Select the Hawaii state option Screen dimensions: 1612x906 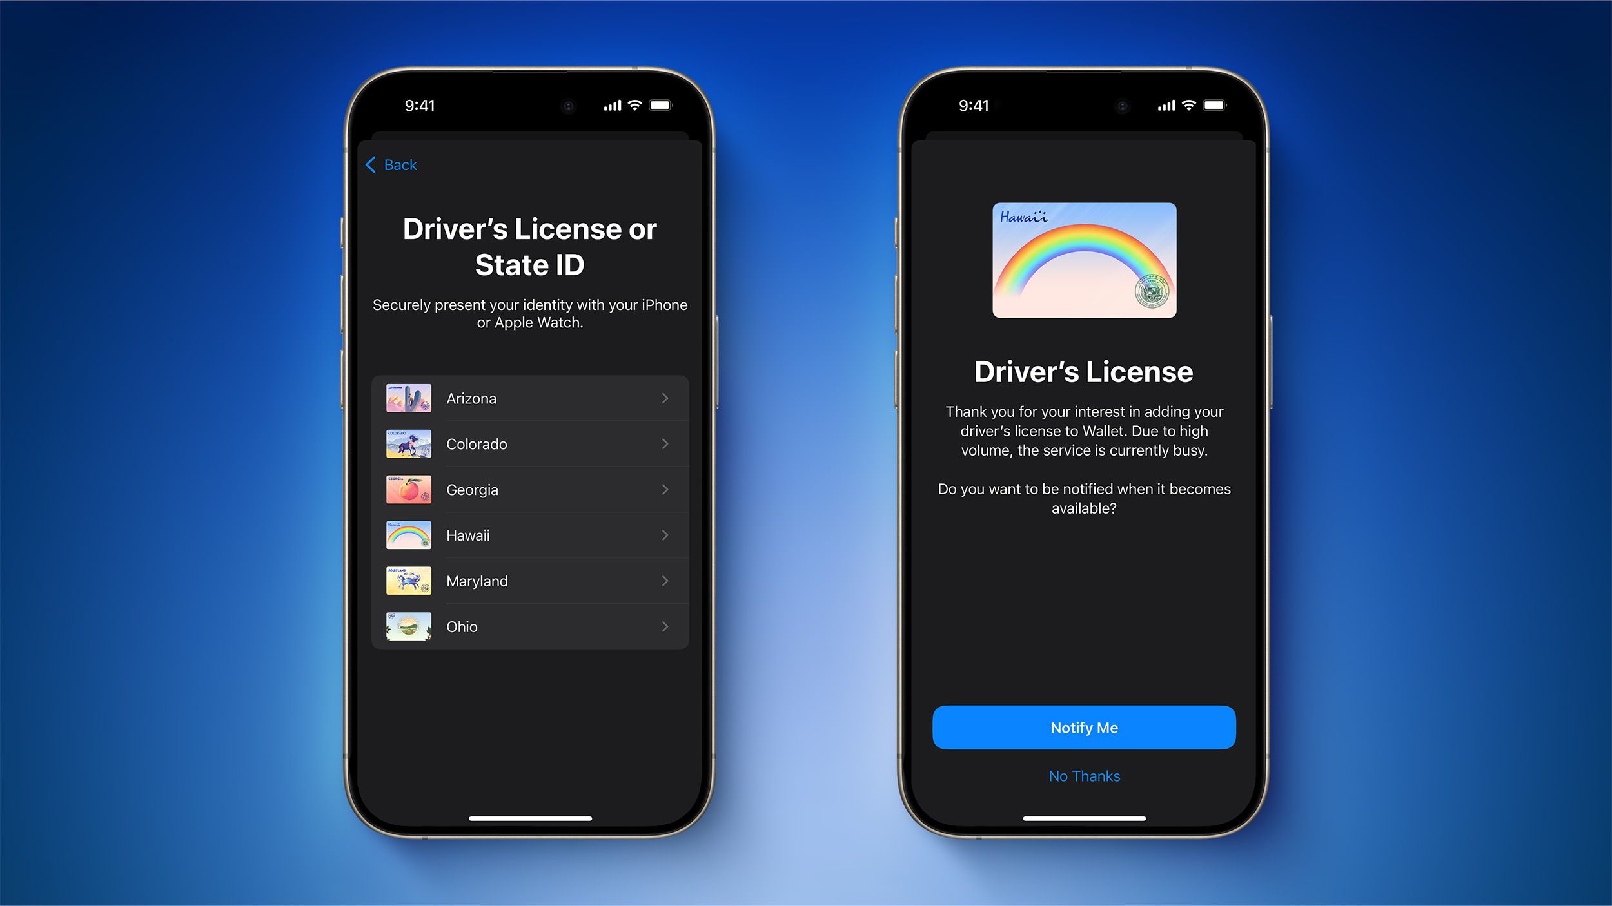coord(530,535)
